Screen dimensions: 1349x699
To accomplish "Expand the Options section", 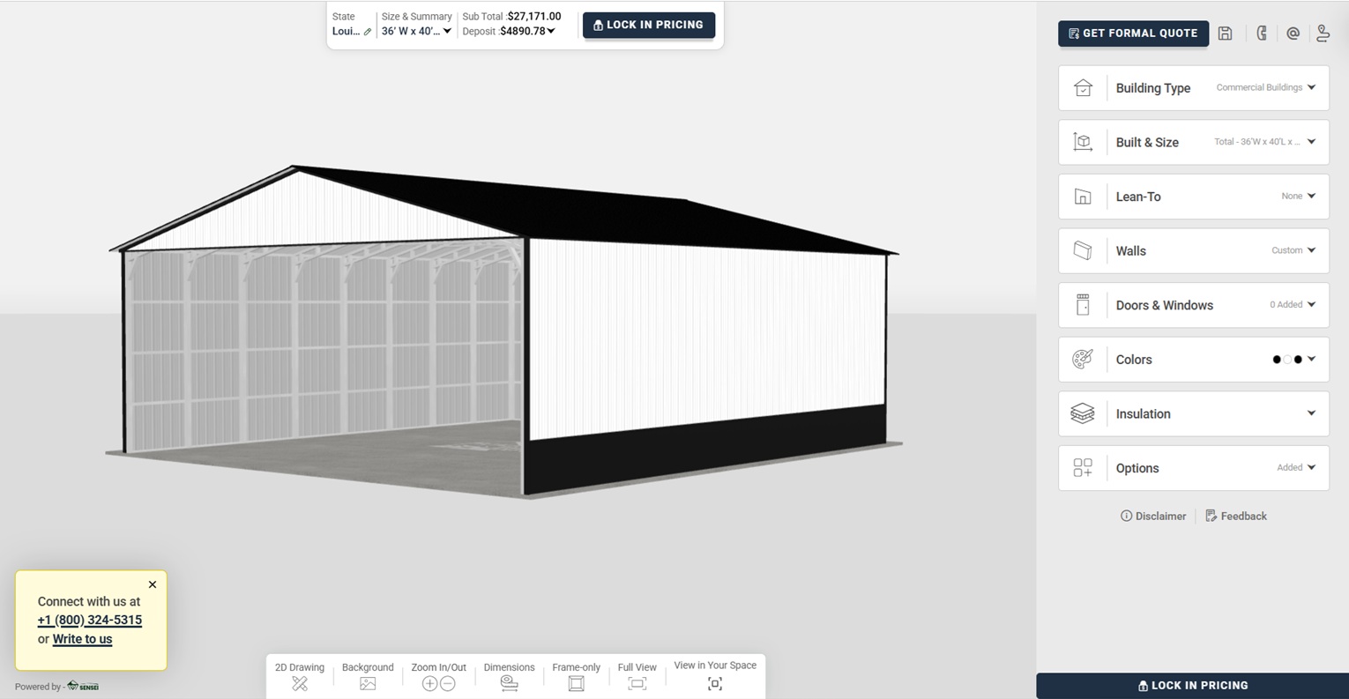I will coord(1194,468).
